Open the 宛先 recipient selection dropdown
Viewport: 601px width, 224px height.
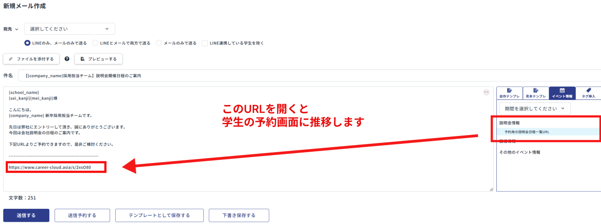tap(70, 29)
